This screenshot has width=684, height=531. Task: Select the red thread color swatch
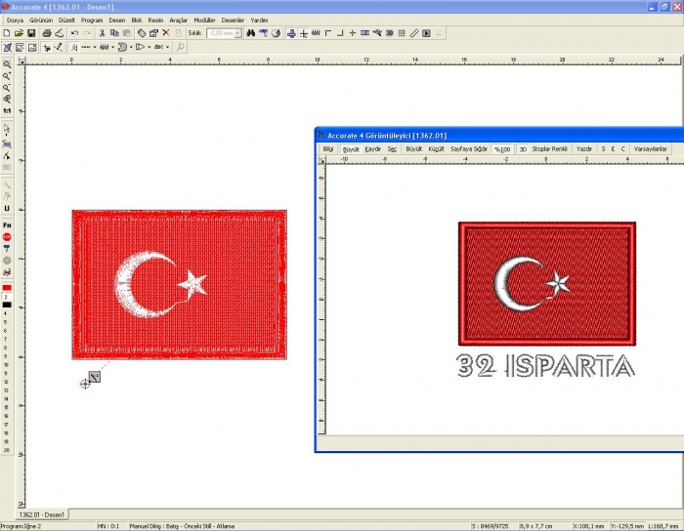[x=7, y=288]
